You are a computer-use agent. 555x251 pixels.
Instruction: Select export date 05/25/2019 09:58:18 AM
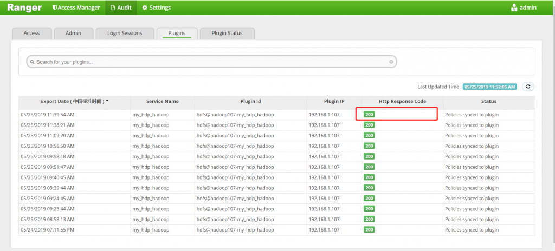48,157
